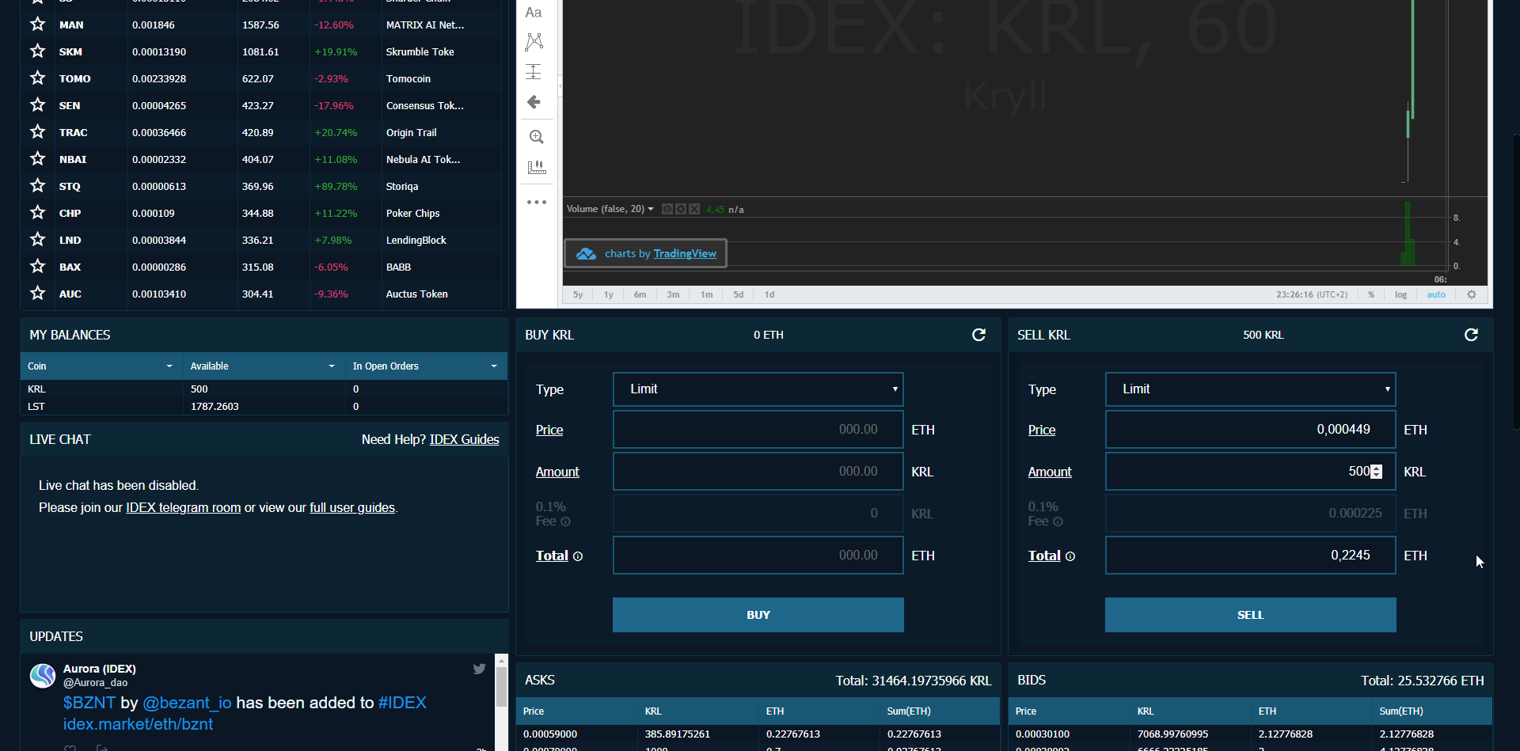Image resolution: width=1520 pixels, height=751 pixels.
Task: Open the Buy order Type dropdown
Action: 758,389
